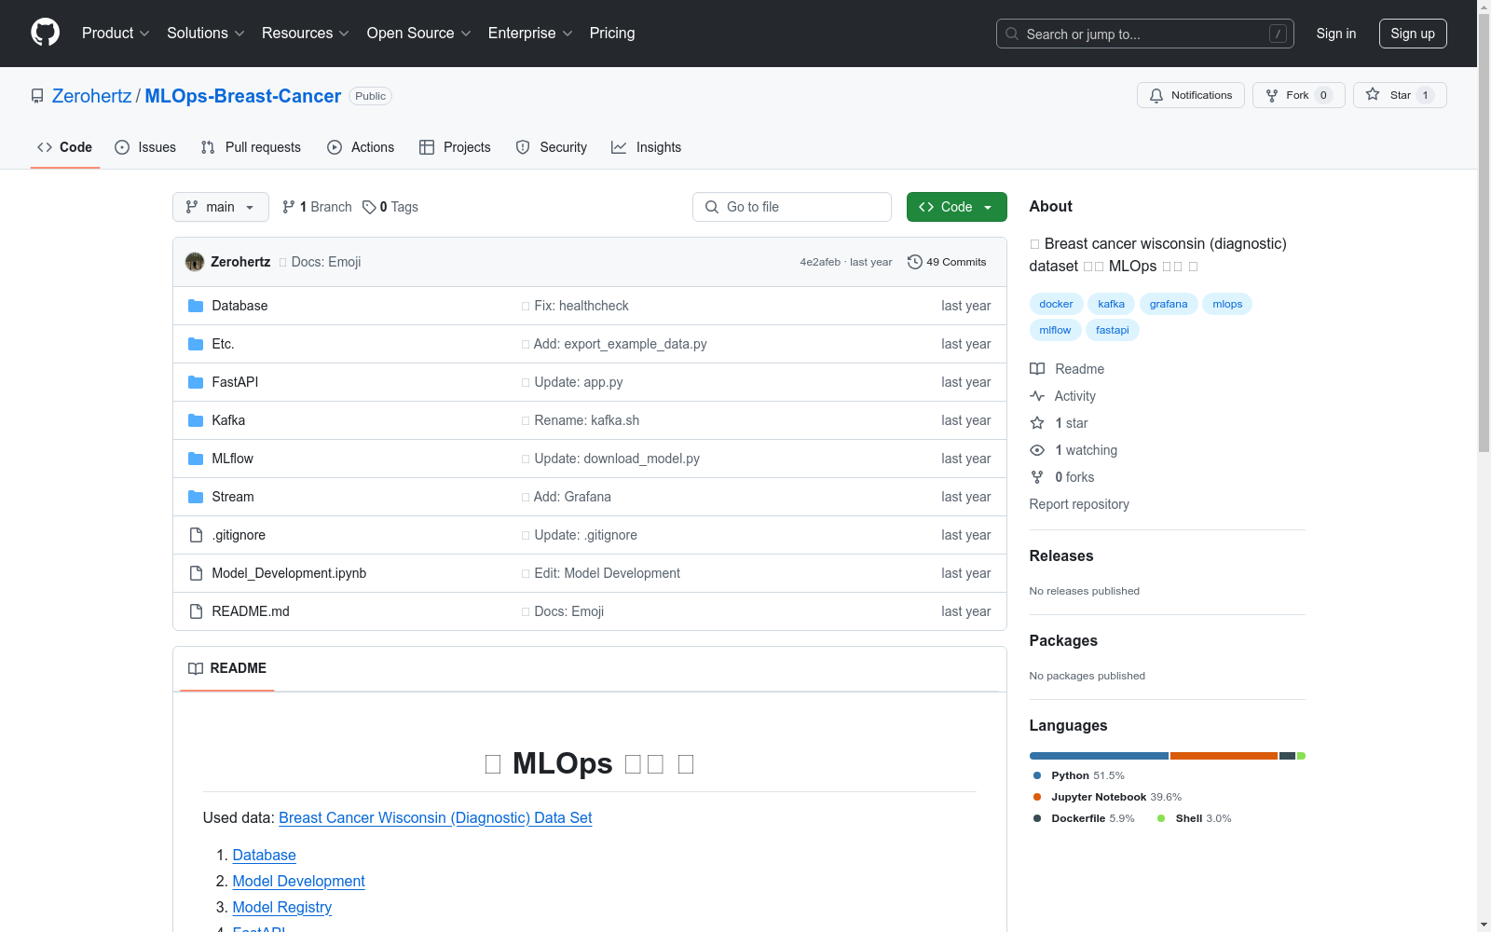Expand the Resources menu
The height and width of the screenshot is (932, 1491).
[306, 33]
